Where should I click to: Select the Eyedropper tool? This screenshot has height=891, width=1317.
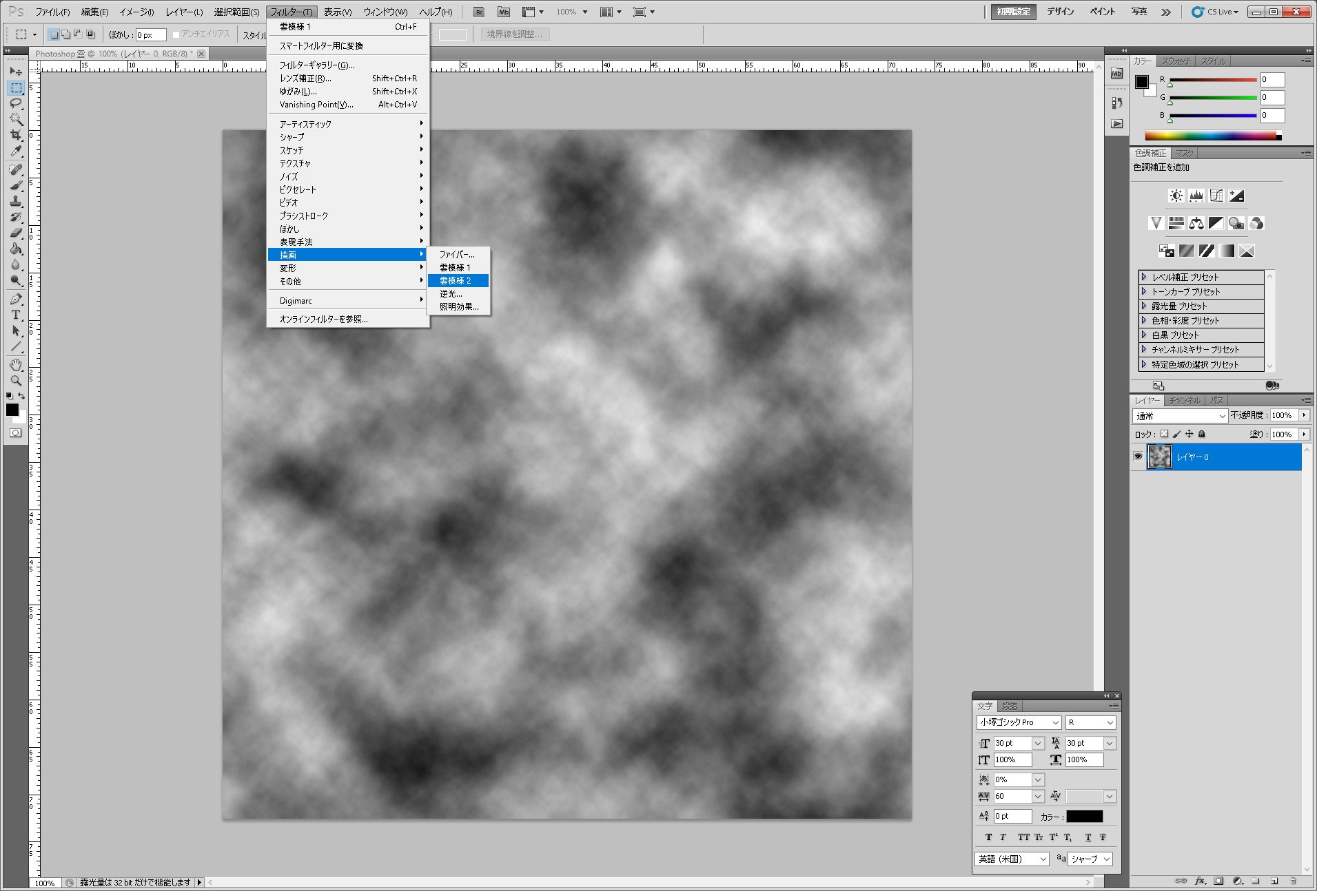[x=16, y=151]
